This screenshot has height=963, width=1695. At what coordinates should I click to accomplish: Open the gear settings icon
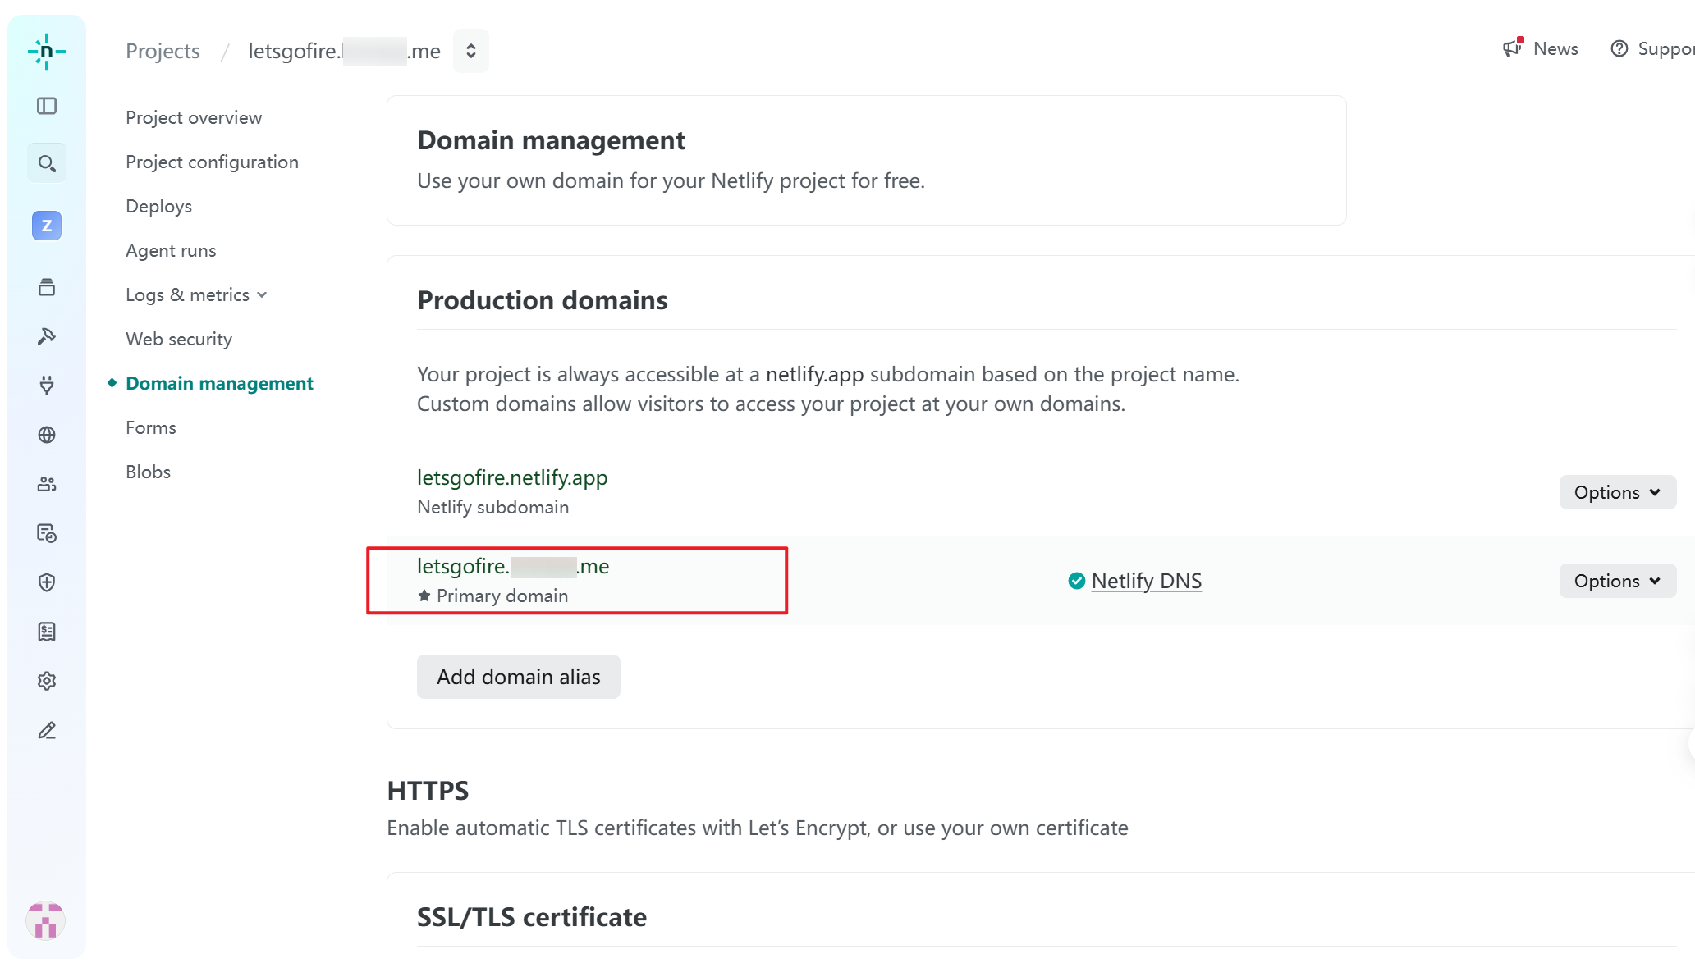pos(47,681)
